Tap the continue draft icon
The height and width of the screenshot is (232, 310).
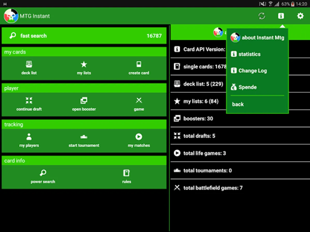coord(29,100)
